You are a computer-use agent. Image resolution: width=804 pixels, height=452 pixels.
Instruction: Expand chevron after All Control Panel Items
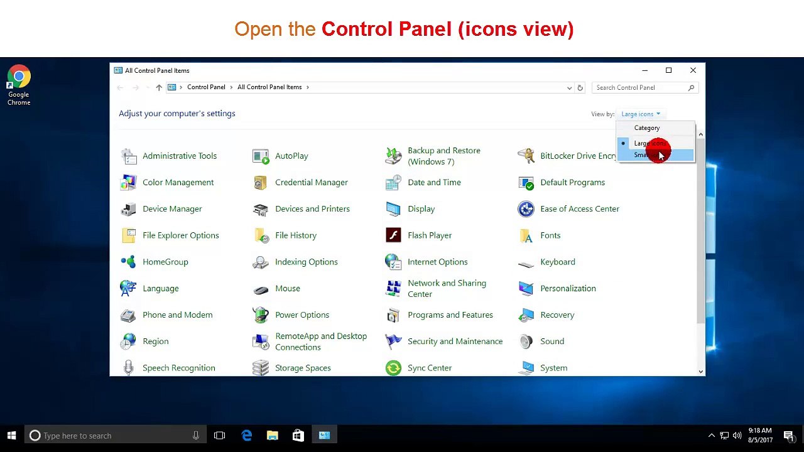308,87
